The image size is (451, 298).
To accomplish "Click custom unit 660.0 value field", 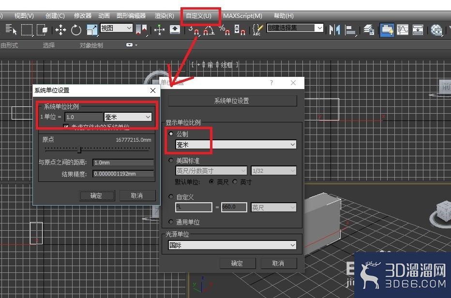I will coord(234,207).
